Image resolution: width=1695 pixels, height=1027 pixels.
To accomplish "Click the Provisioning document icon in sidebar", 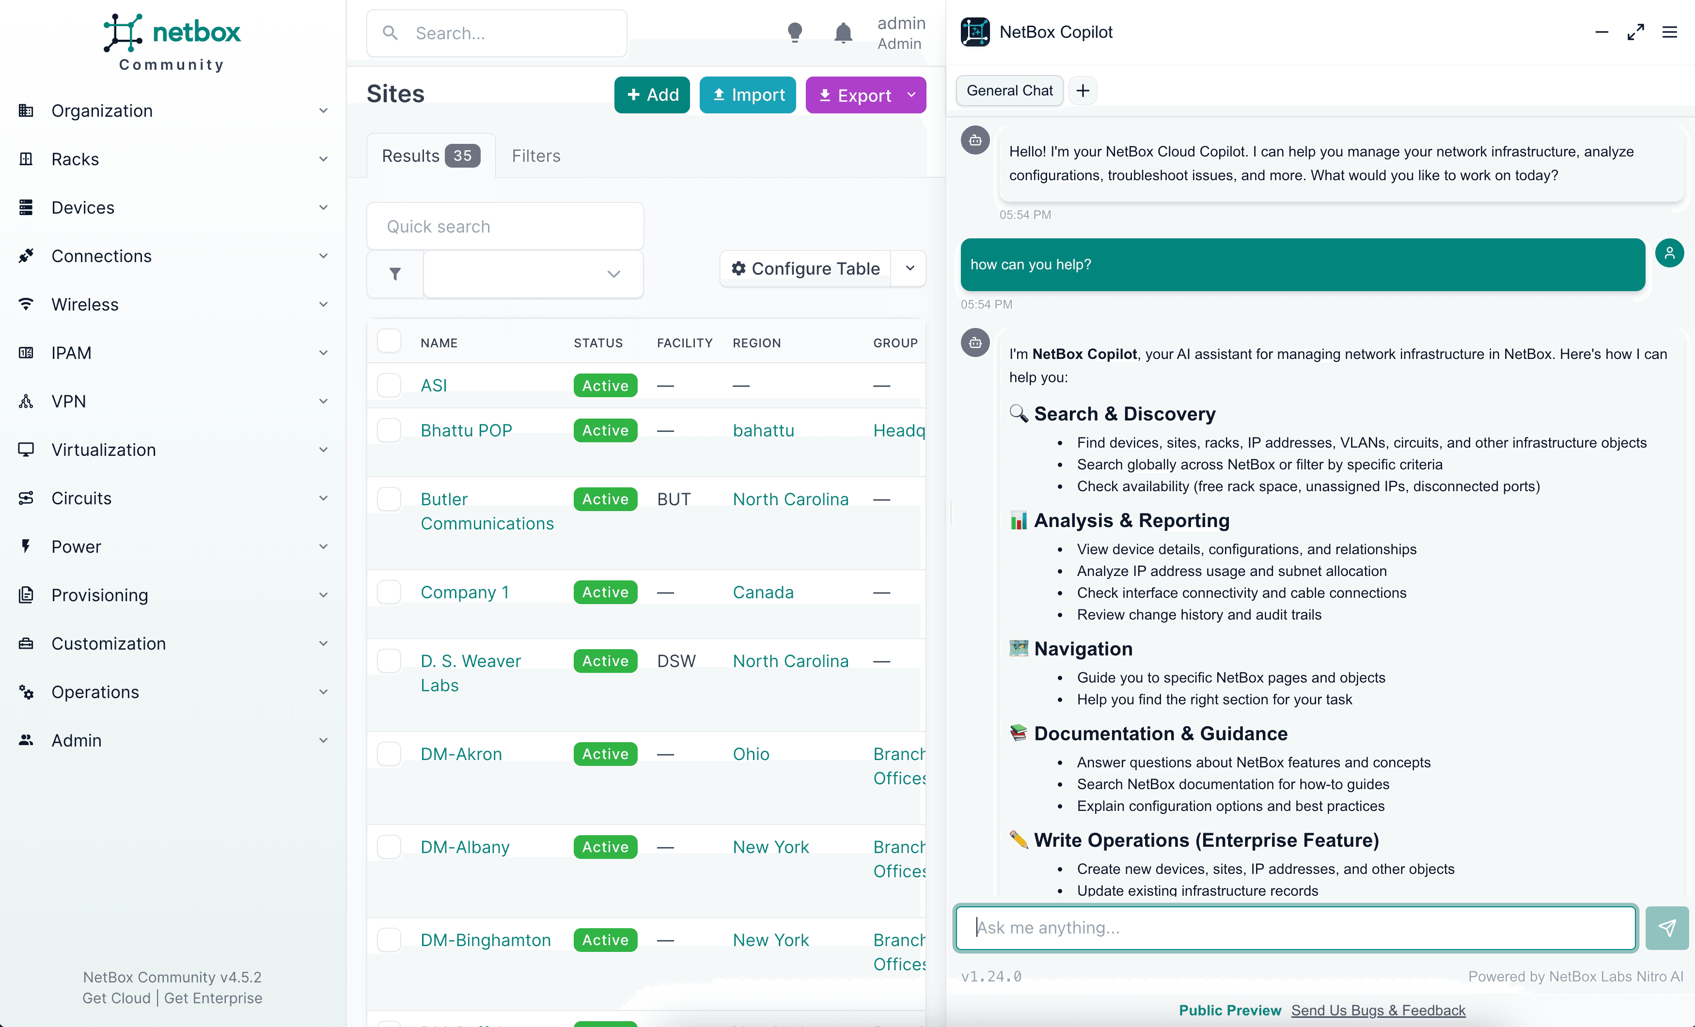I will [x=26, y=595].
